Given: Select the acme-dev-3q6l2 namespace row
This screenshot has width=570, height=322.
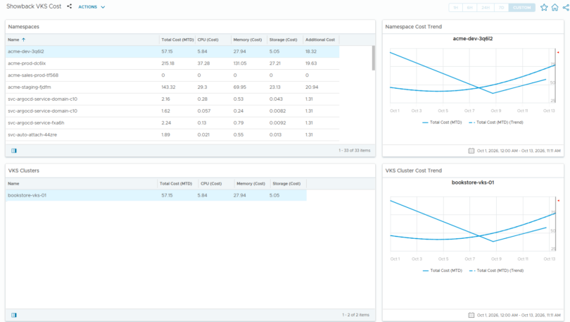Looking at the screenshot, I should coord(172,51).
